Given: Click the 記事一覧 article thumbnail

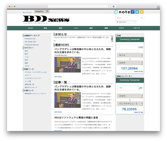Looking at the screenshot, I should [x=67, y=100].
